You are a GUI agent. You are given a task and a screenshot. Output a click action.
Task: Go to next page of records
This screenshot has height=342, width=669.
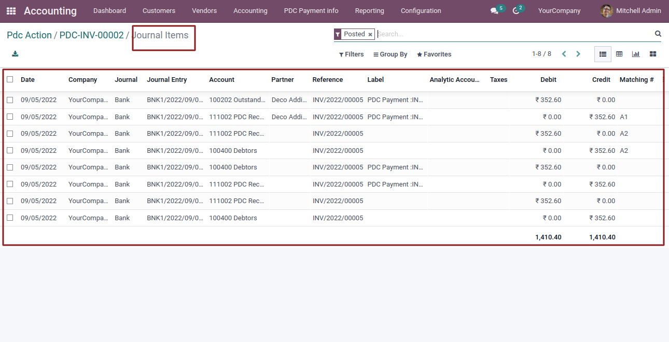578,54
